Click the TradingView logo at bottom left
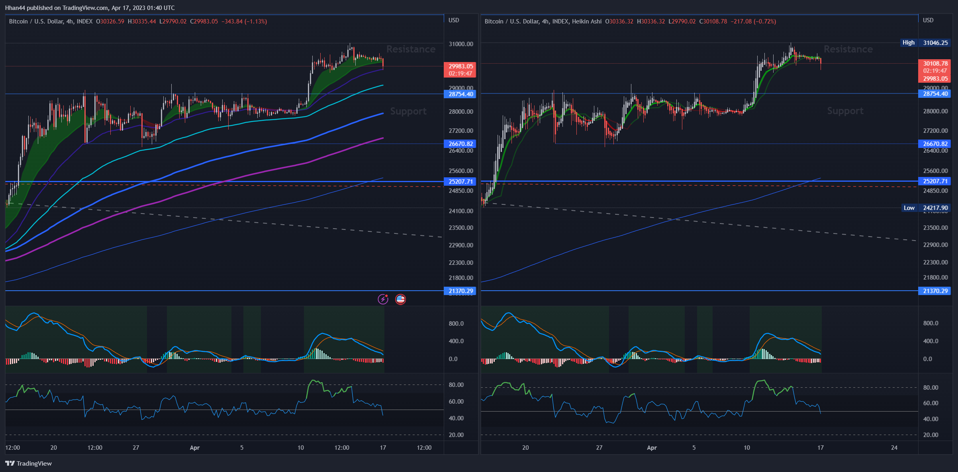The width and height of the screenshot is (958, 472). (28, 463)
